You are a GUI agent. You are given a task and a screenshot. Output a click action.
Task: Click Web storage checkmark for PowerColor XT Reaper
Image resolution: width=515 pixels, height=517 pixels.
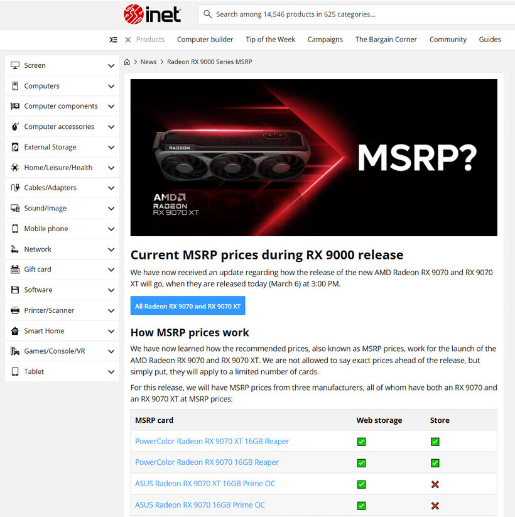361,442
